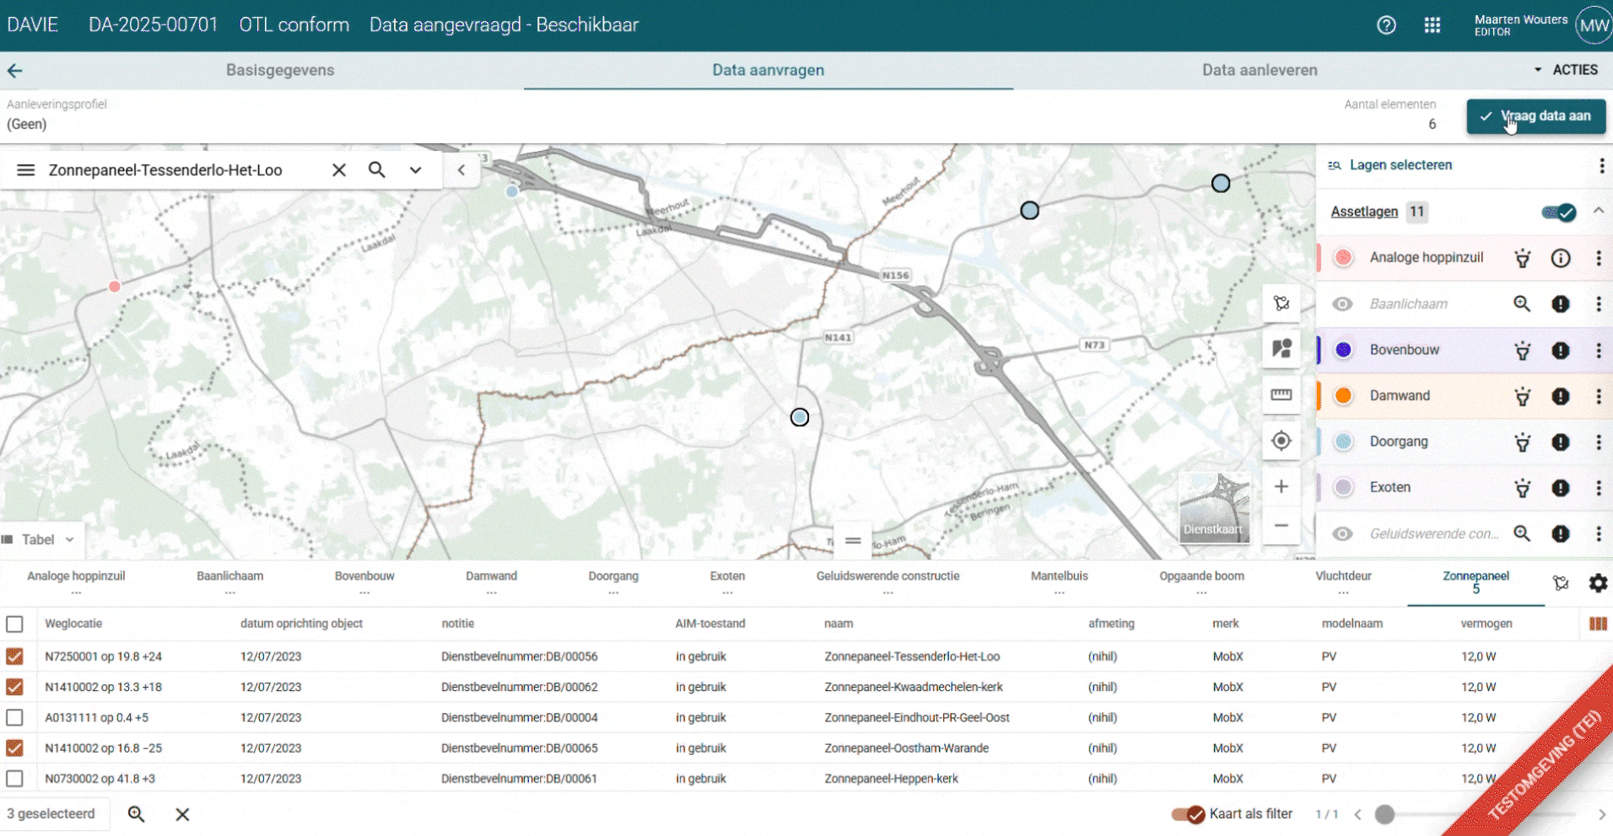The image size is (1613, 836).
Task: Switch to Basisgegevens tab
Action: click(280, 71)
